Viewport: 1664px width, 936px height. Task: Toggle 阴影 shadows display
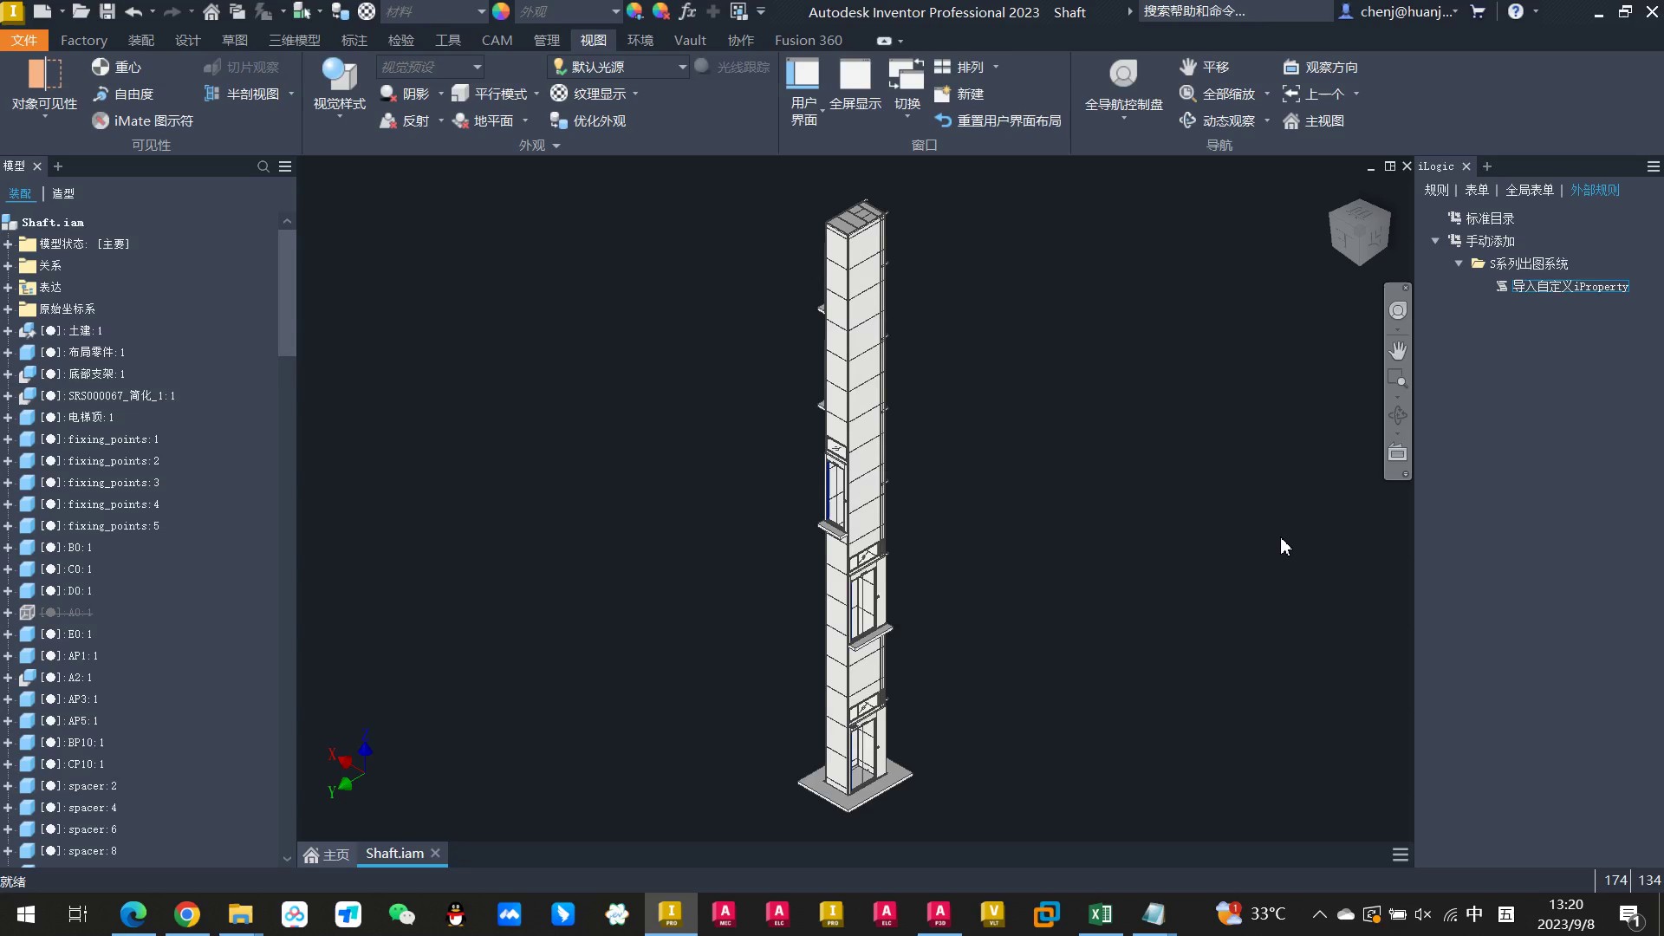405,94
